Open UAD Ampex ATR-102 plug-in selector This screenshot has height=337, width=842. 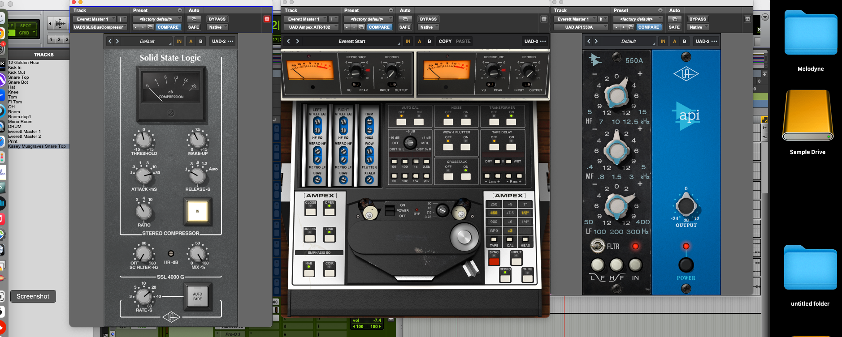312,27
